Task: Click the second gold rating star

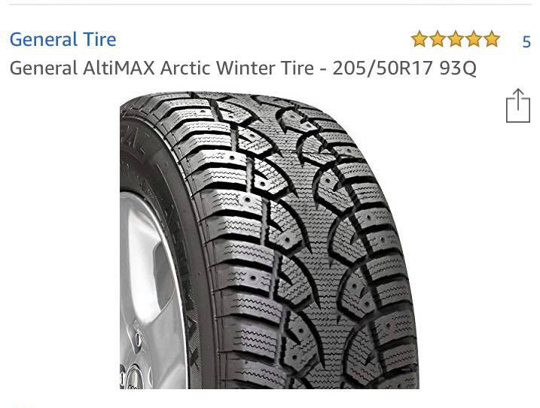Action: click(x=438, y=39)
